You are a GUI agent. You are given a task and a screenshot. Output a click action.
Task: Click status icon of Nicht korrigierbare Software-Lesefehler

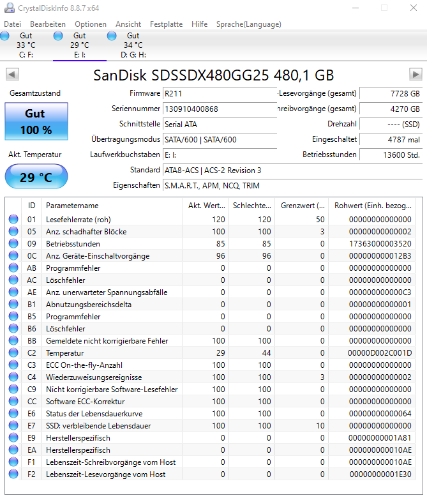[x=13, y=389]
